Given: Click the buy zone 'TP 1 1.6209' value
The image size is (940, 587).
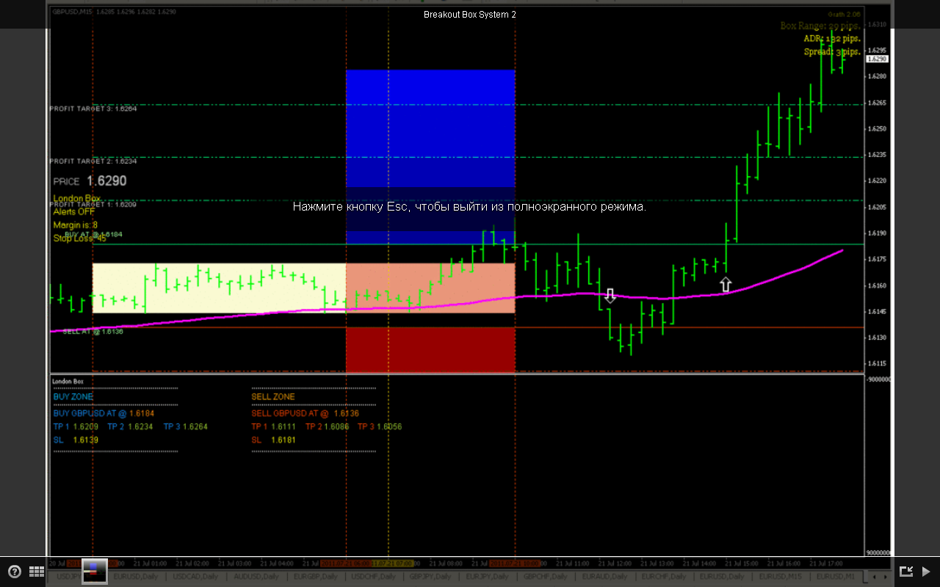Looking at the screenshot, I should coord(76,426).
